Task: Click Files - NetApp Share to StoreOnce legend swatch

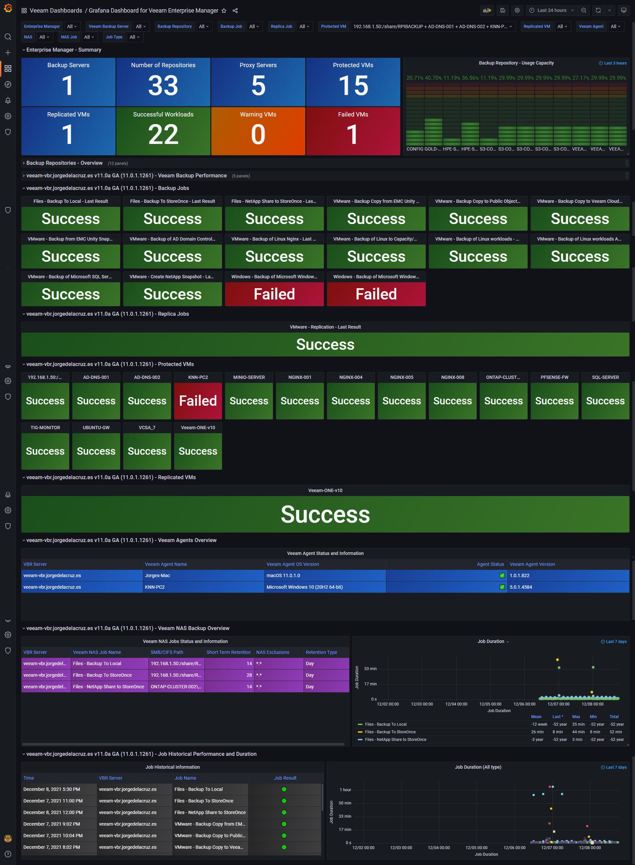Action: click(x=360, y=740)
